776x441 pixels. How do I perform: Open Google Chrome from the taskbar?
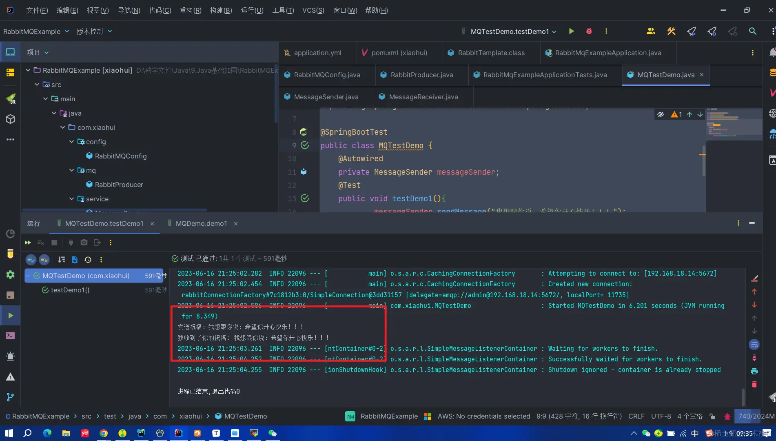coord(104,433)
